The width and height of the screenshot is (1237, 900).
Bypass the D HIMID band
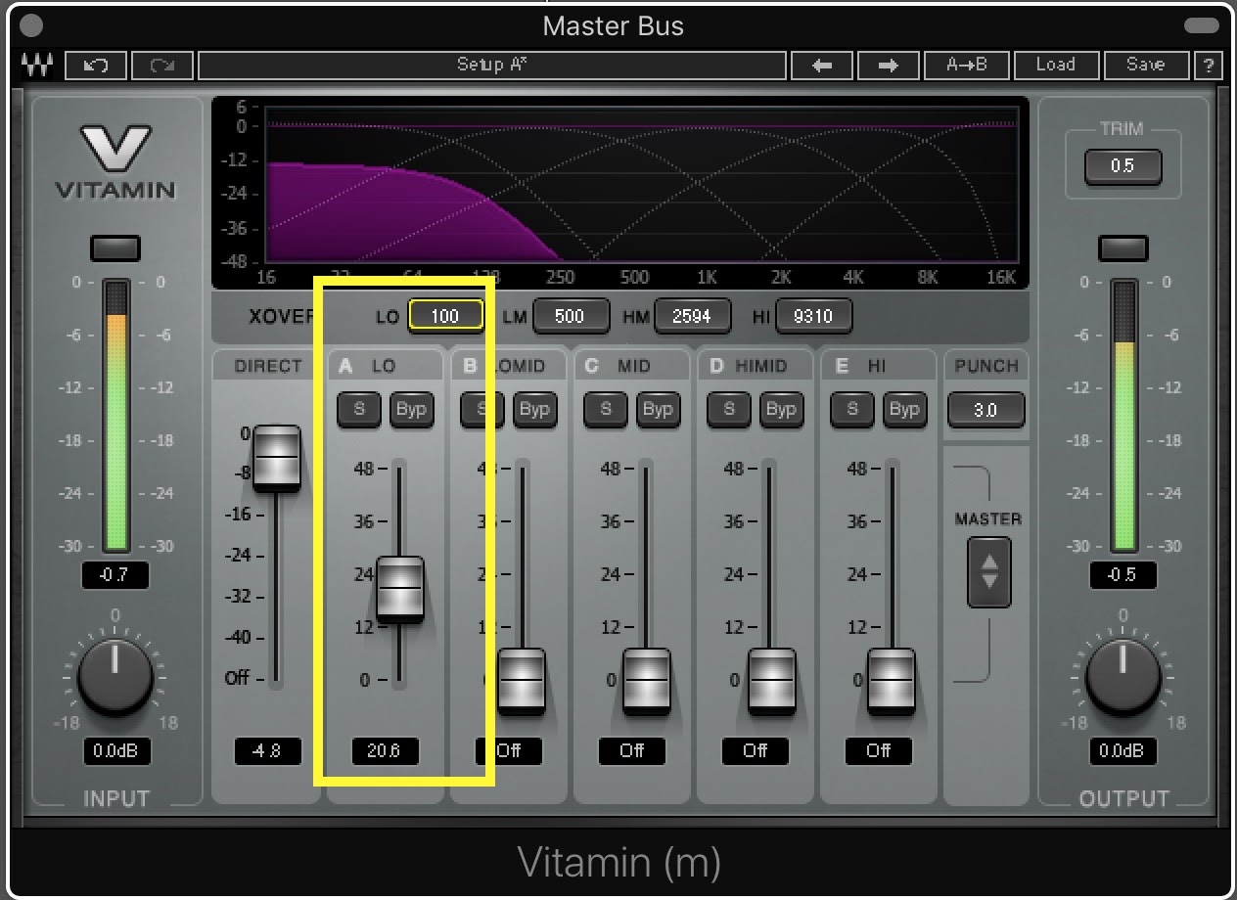point(780,409)
